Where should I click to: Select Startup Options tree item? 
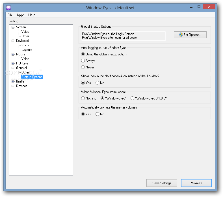point(32,77)
